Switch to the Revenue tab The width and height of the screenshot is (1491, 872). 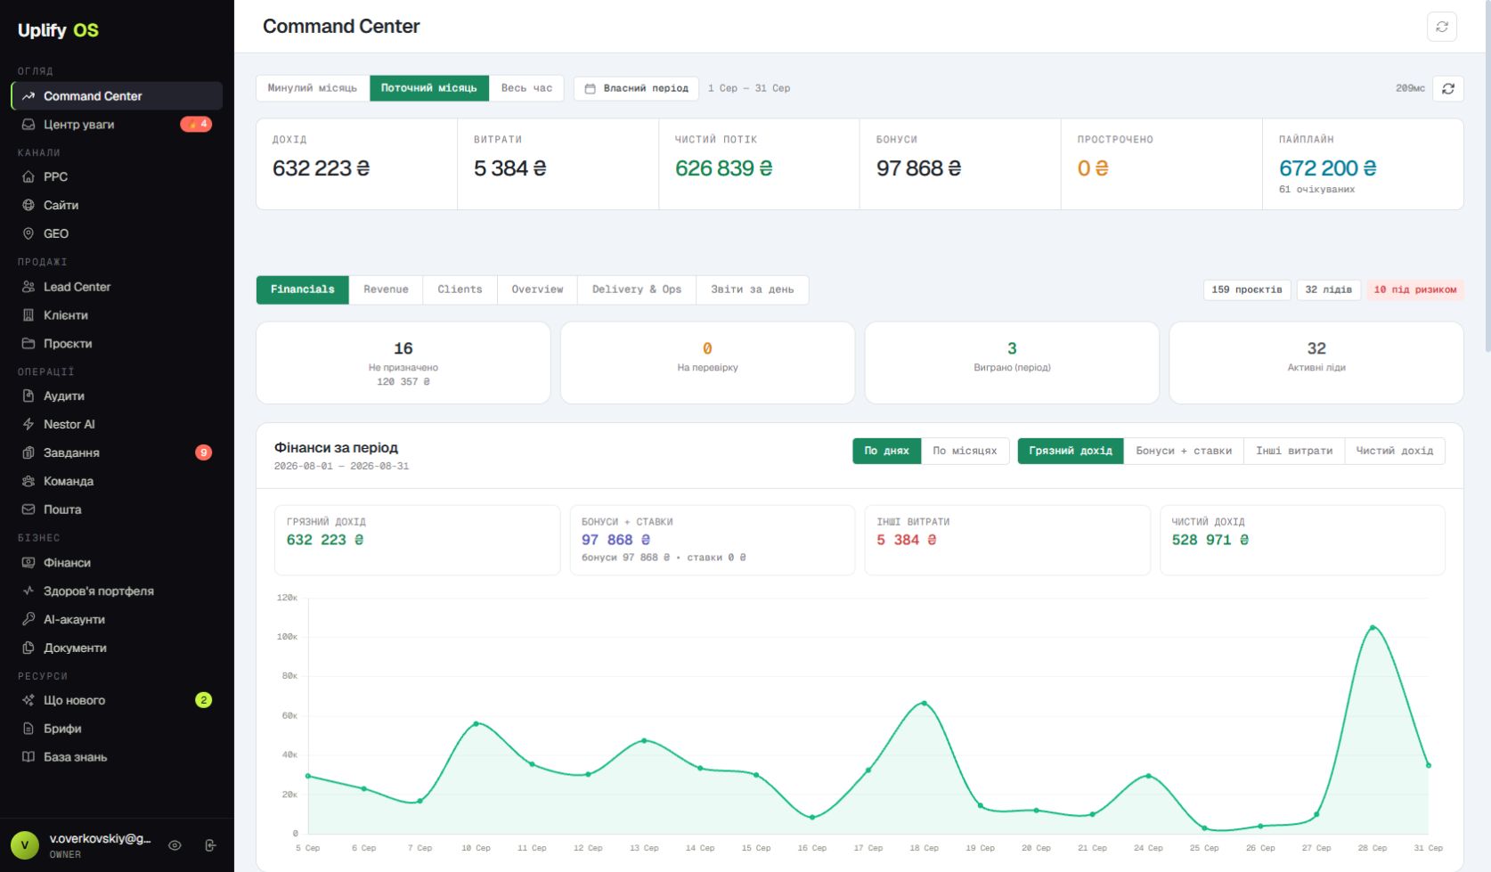point(386,290)
